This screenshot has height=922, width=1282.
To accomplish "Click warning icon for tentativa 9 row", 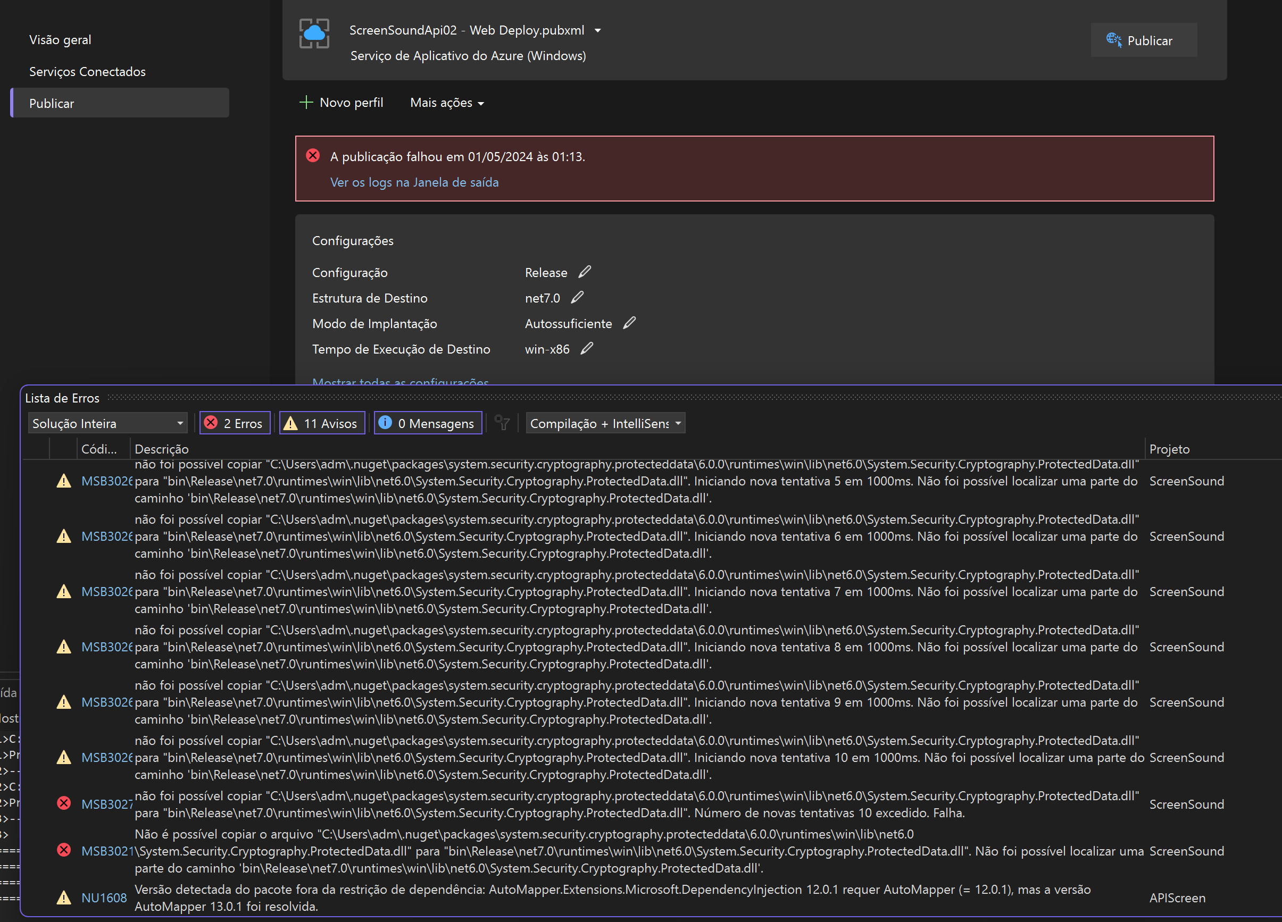I will [64, 702].
